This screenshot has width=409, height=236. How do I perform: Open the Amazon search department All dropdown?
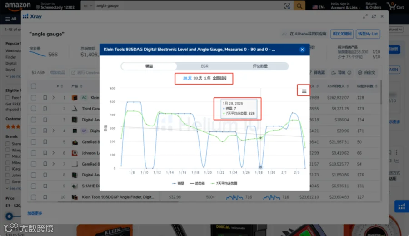click(88, 6)
